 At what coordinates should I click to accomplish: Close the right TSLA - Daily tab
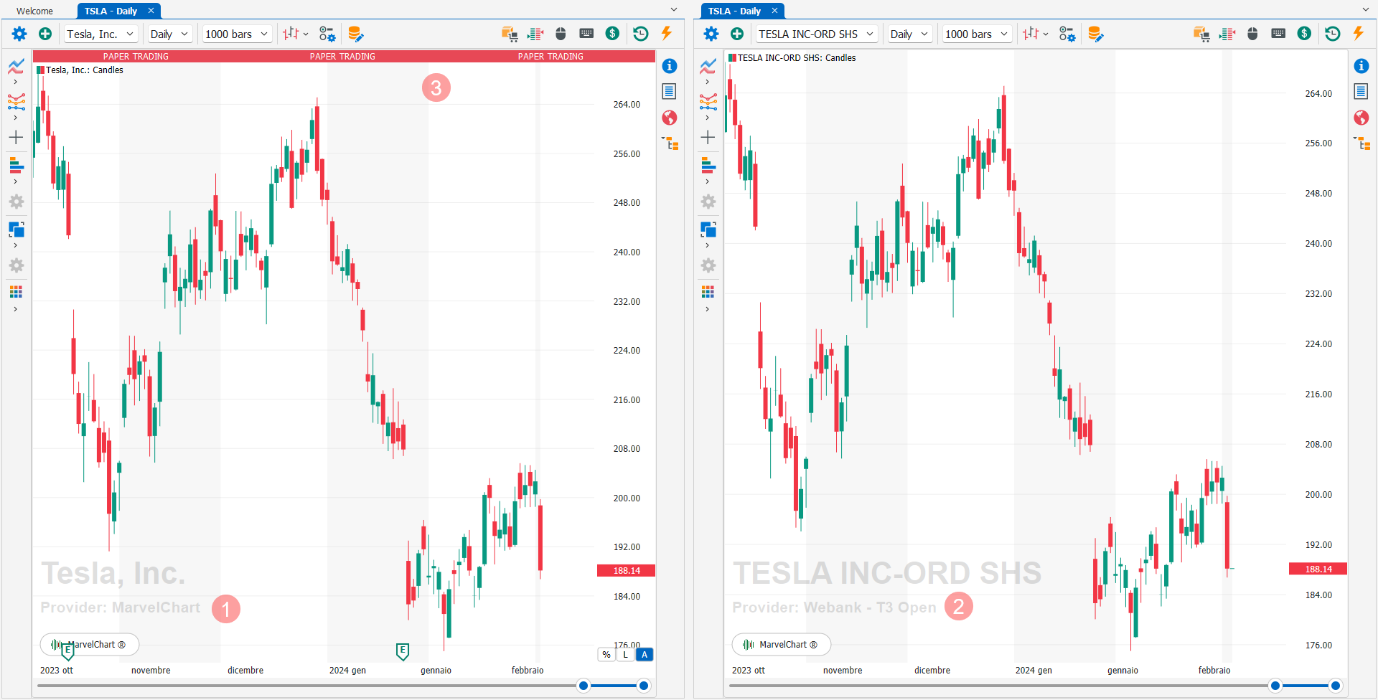(774, 11)
